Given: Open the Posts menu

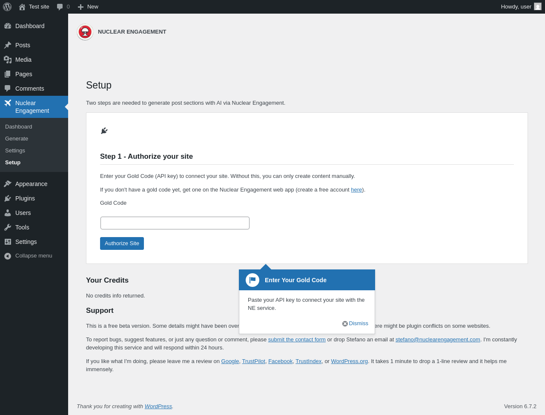Looking at the screenshot, I should point(34,45).
